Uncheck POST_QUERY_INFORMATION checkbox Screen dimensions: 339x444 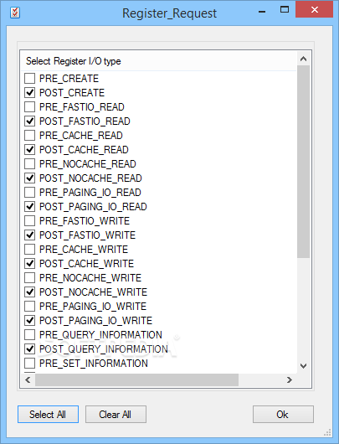[x=29, y=348]
